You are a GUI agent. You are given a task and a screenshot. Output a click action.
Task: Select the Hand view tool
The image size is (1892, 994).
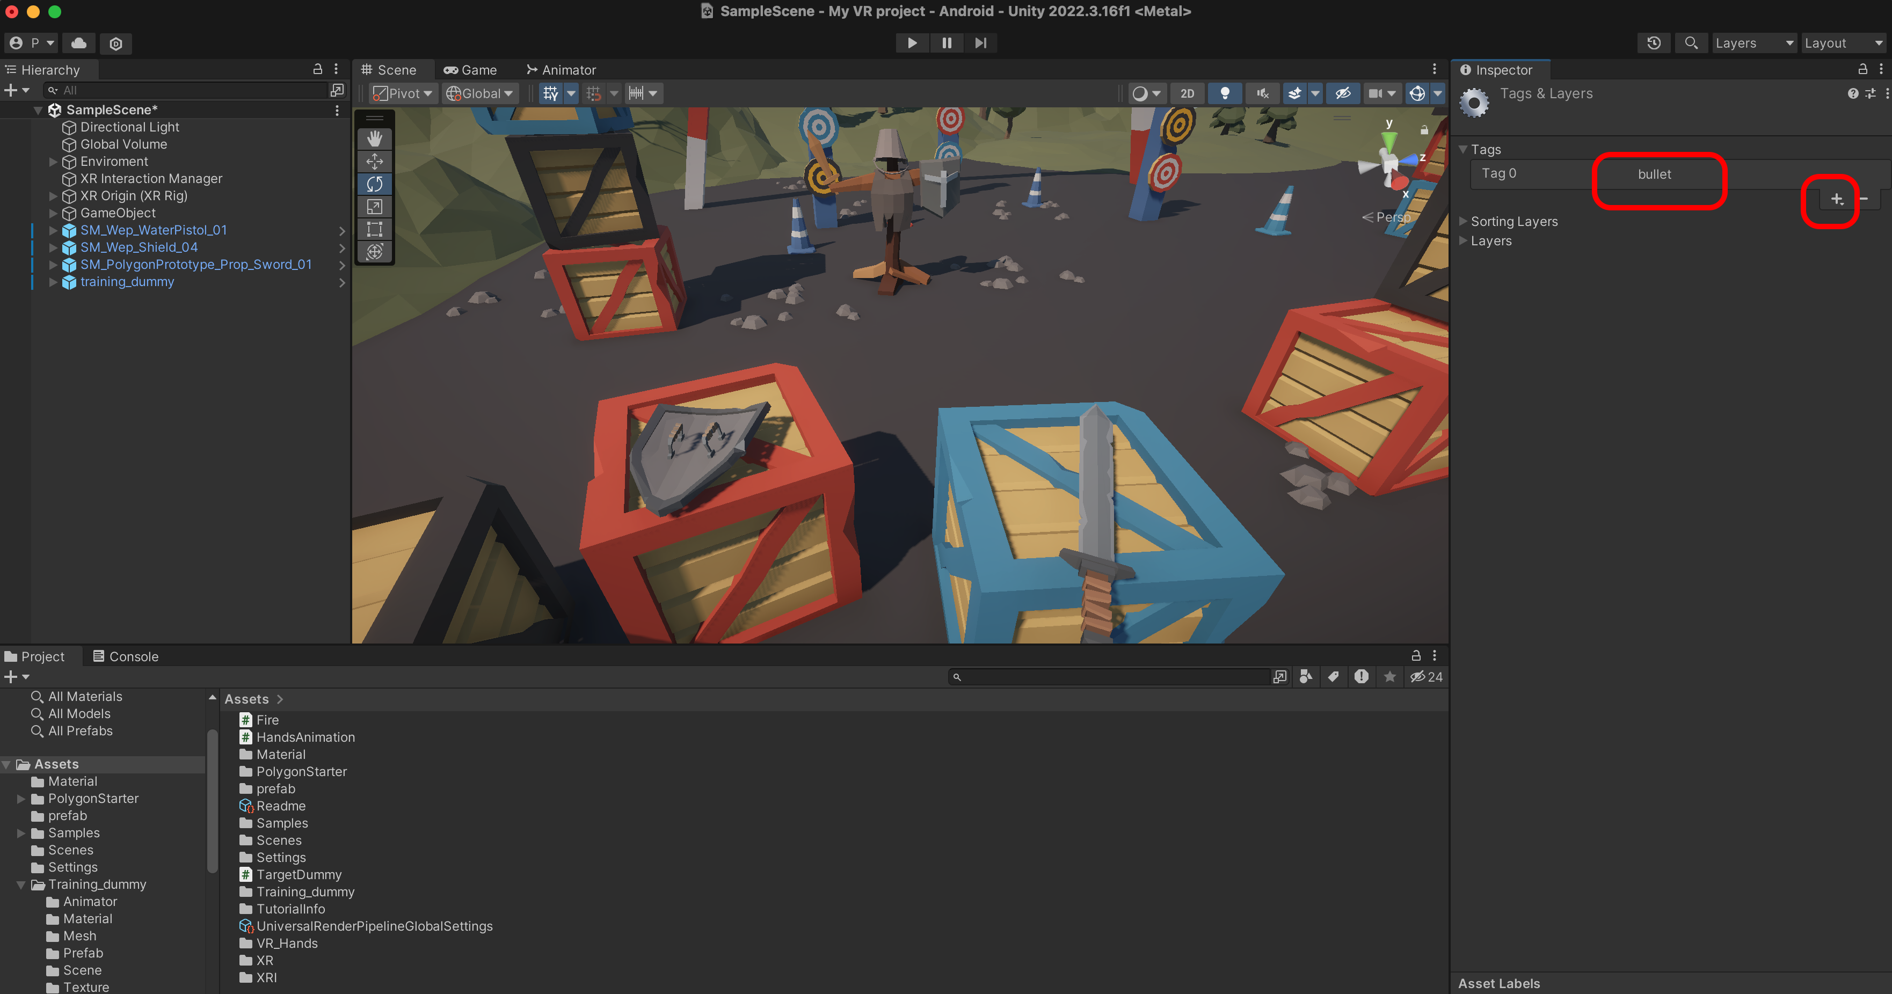tap(375, 139)
